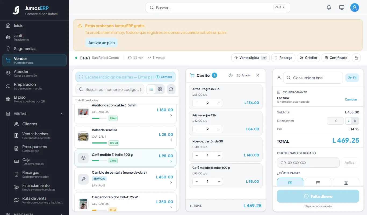Click the lock register icon
The width and height of the screenshot is (367, 215).
click(x=356, y=58)
